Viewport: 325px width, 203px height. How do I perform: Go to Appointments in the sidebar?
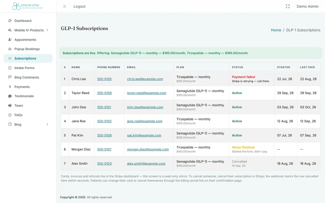[x=28, y=40]
